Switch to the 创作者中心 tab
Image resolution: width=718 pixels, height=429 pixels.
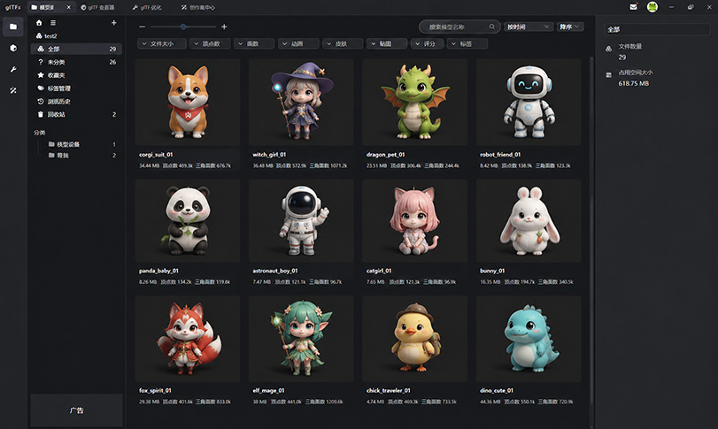(197, 7)
